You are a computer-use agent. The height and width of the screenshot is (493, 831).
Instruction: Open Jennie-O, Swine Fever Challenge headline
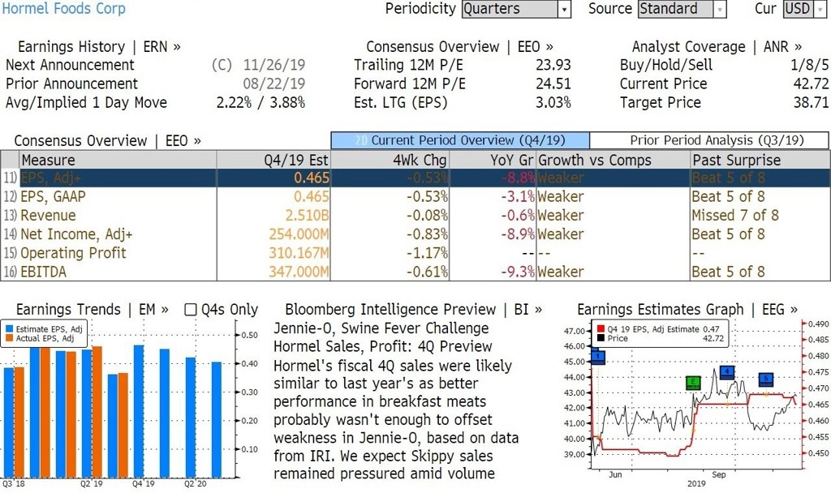click(381, 328)
